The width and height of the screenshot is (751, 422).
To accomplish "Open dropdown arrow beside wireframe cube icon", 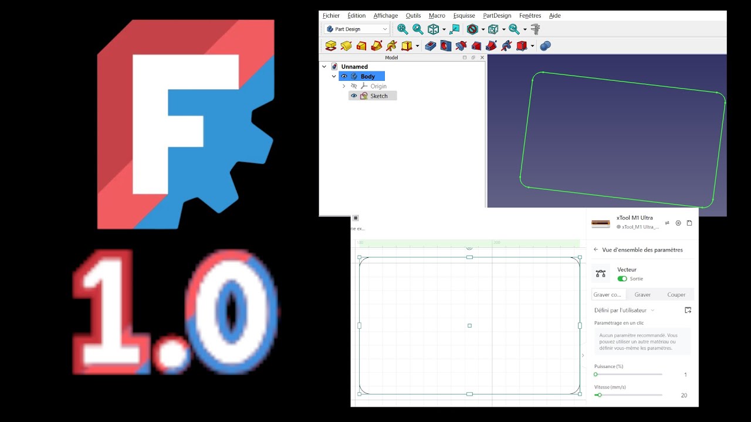I will click(x=503, y=29).
